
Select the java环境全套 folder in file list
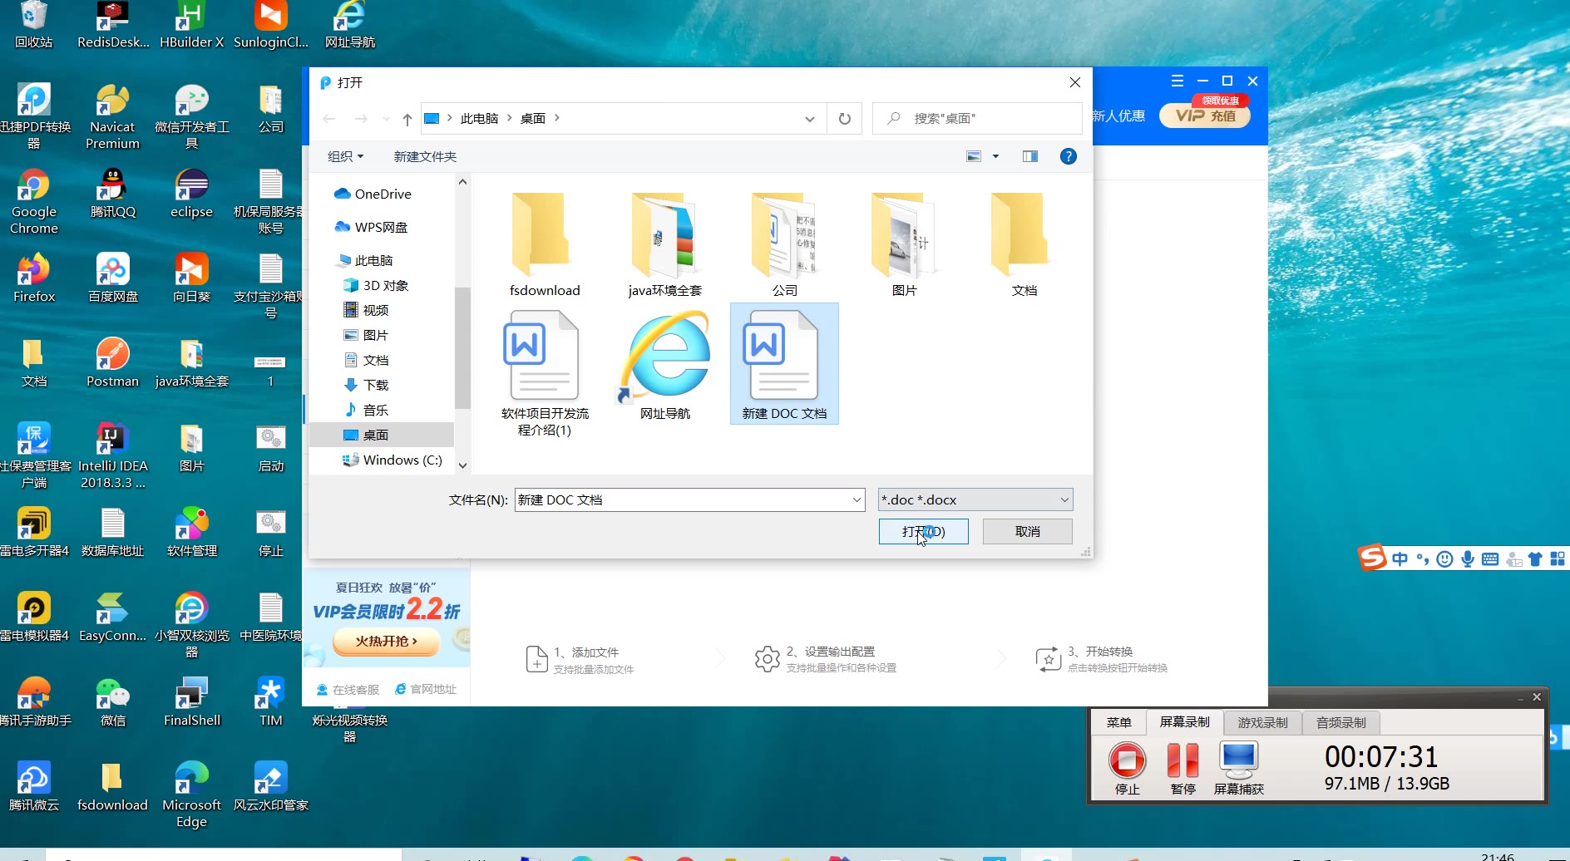[664, 244]
